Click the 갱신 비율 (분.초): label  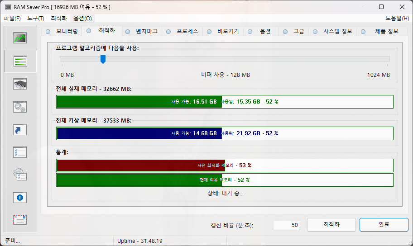coord(232,225)
